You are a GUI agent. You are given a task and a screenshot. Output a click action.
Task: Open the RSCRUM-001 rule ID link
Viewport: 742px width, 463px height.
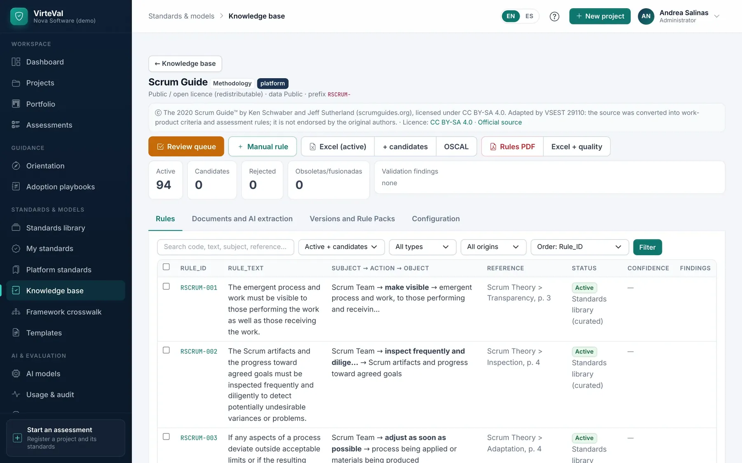coord(199,288)
